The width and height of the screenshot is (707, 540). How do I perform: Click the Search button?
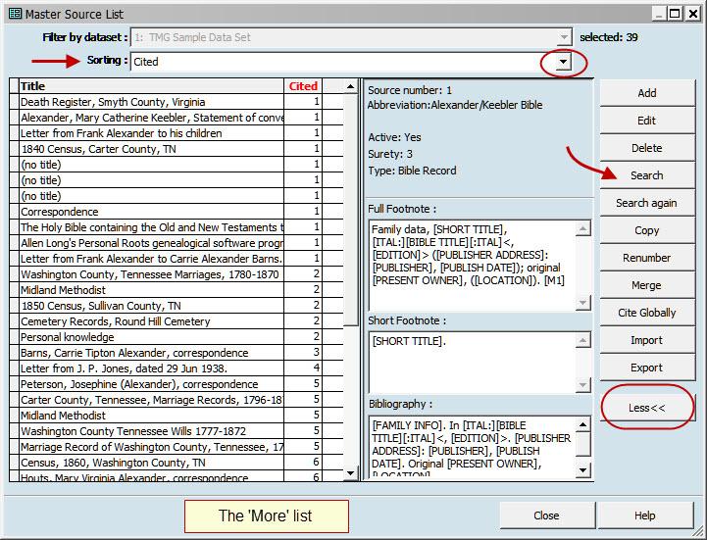click(x=647, y=175)
